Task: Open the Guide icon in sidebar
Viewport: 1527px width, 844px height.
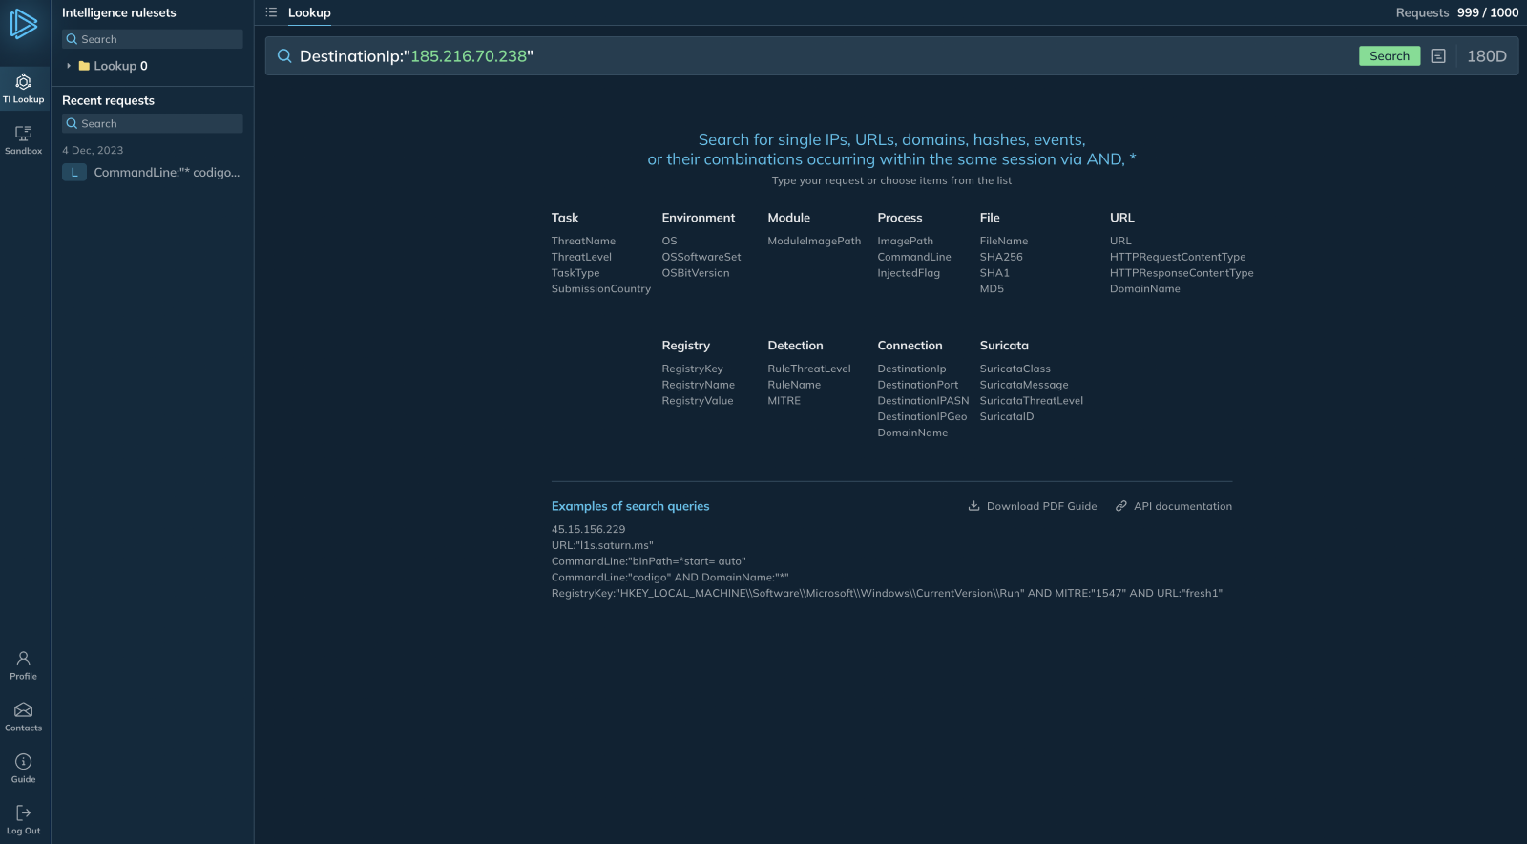Action: click(x=24, y=769)
